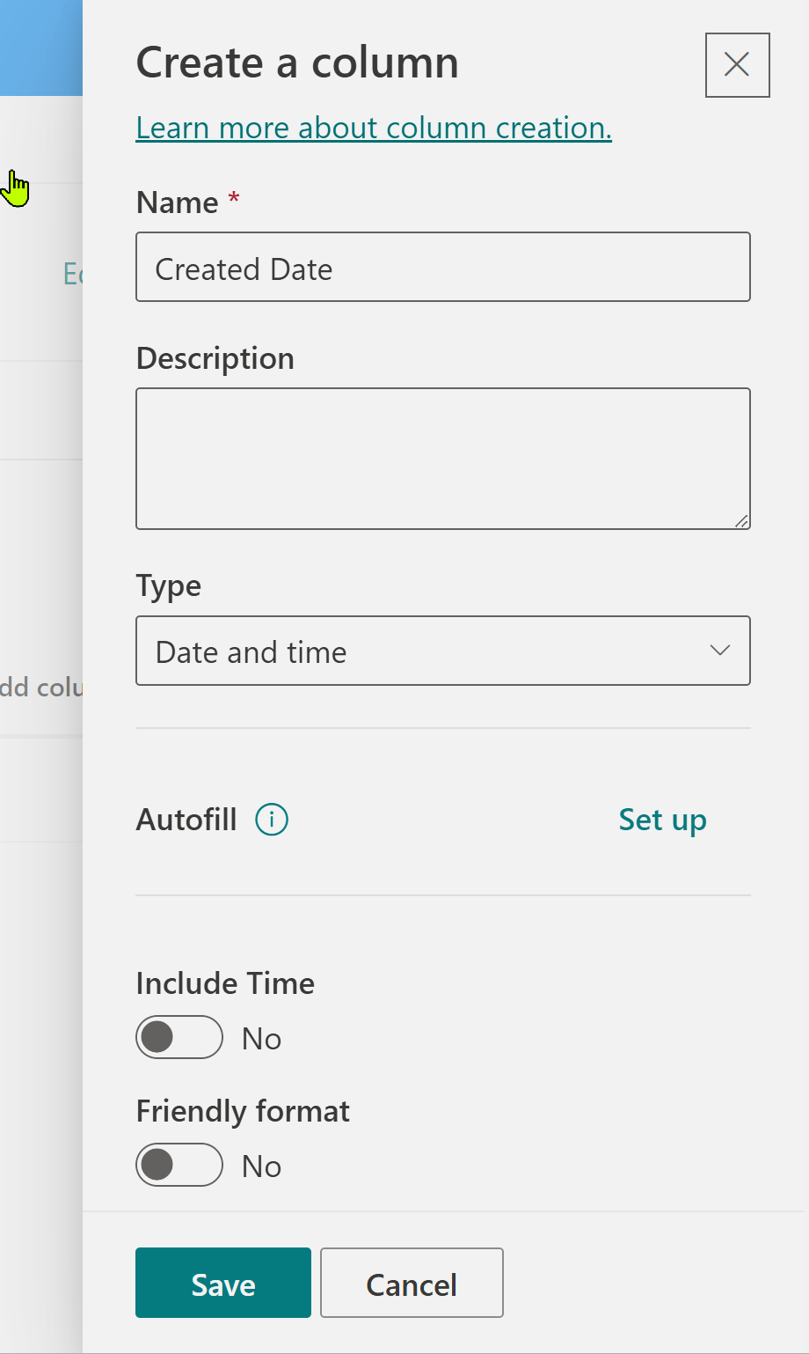The height and width of the screenshot is (1354, 809).
Task: Cancel column creation
Action: 412,1283
